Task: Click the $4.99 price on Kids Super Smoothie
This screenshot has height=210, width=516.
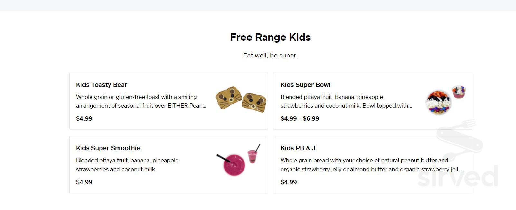Action: click(84, 182)
